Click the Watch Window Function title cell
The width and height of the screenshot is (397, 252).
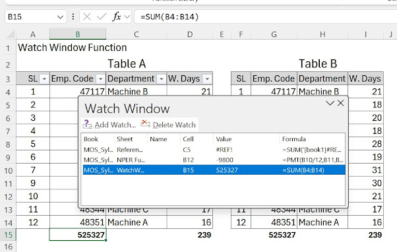(72, 47)
